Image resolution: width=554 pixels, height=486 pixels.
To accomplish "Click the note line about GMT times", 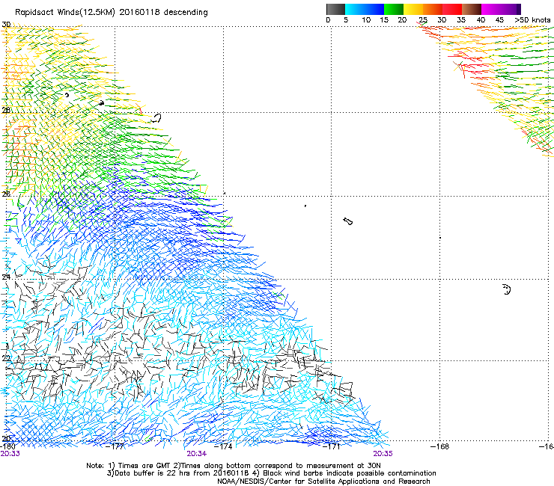I will coord(234,466).
